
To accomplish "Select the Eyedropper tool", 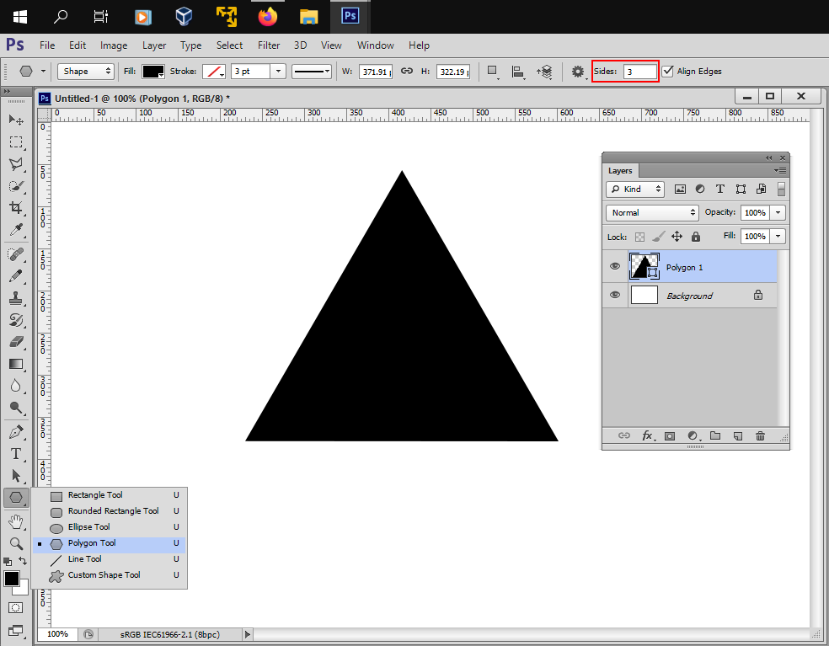I will tap(16, 230).
